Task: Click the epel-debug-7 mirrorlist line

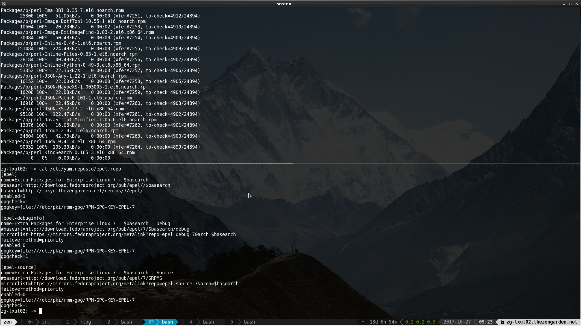Action: point(118,234)
